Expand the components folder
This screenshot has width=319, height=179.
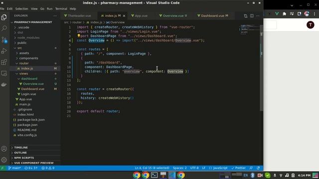pos(28,58)
